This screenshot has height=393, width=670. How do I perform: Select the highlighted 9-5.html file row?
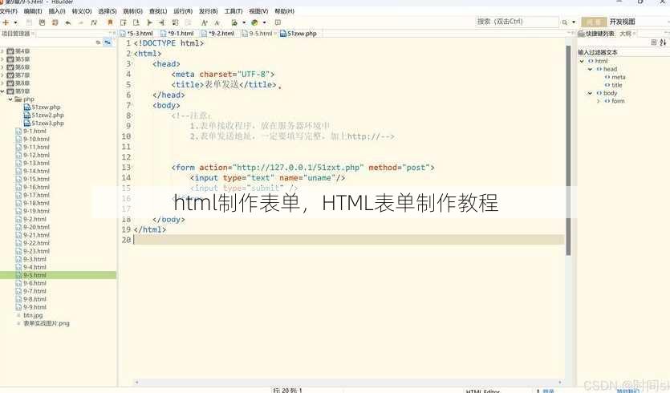58,275
